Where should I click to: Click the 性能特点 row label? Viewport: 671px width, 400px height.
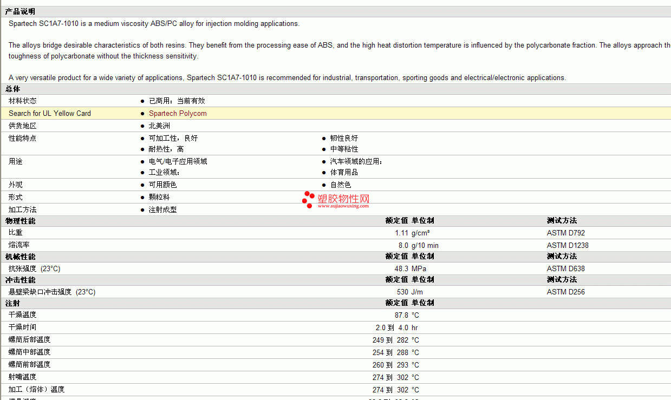tap(23, 138)
